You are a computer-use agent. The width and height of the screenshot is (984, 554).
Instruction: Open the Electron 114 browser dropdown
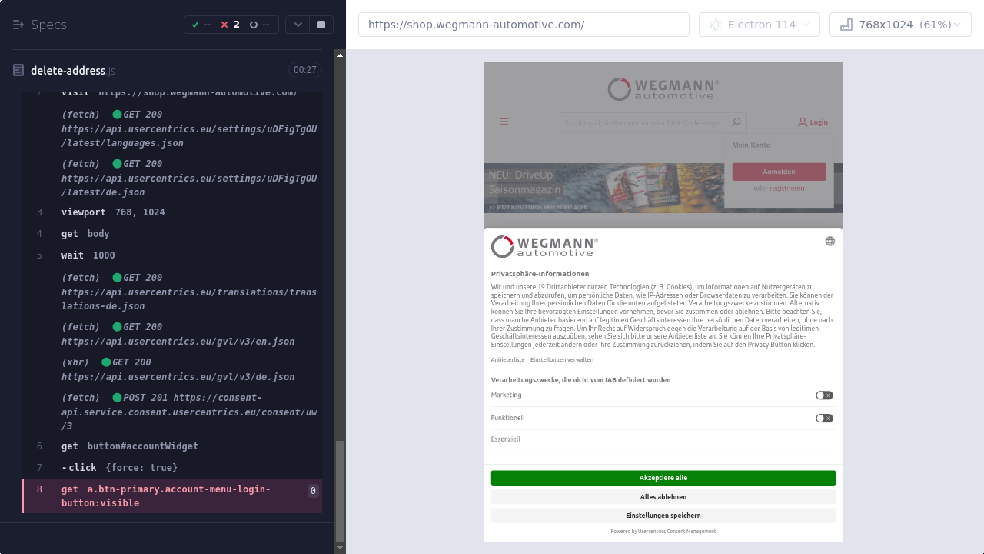[759, 25]
